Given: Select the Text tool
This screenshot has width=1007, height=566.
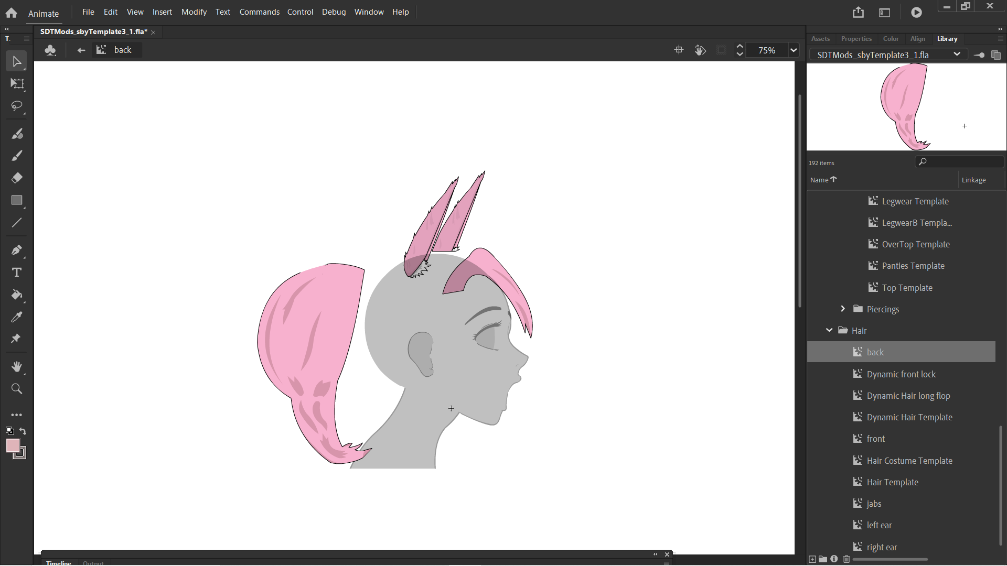Looking at the screenshot, I should tap(17, 273).
